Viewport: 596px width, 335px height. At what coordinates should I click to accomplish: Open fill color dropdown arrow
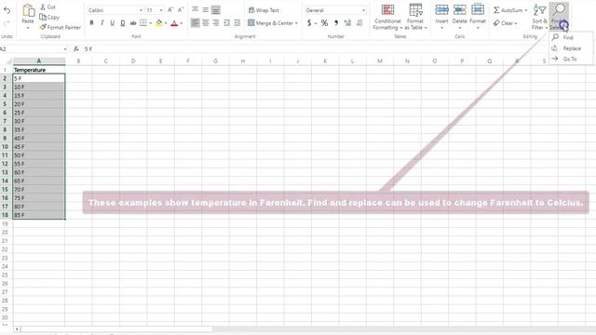click(166, 23)
